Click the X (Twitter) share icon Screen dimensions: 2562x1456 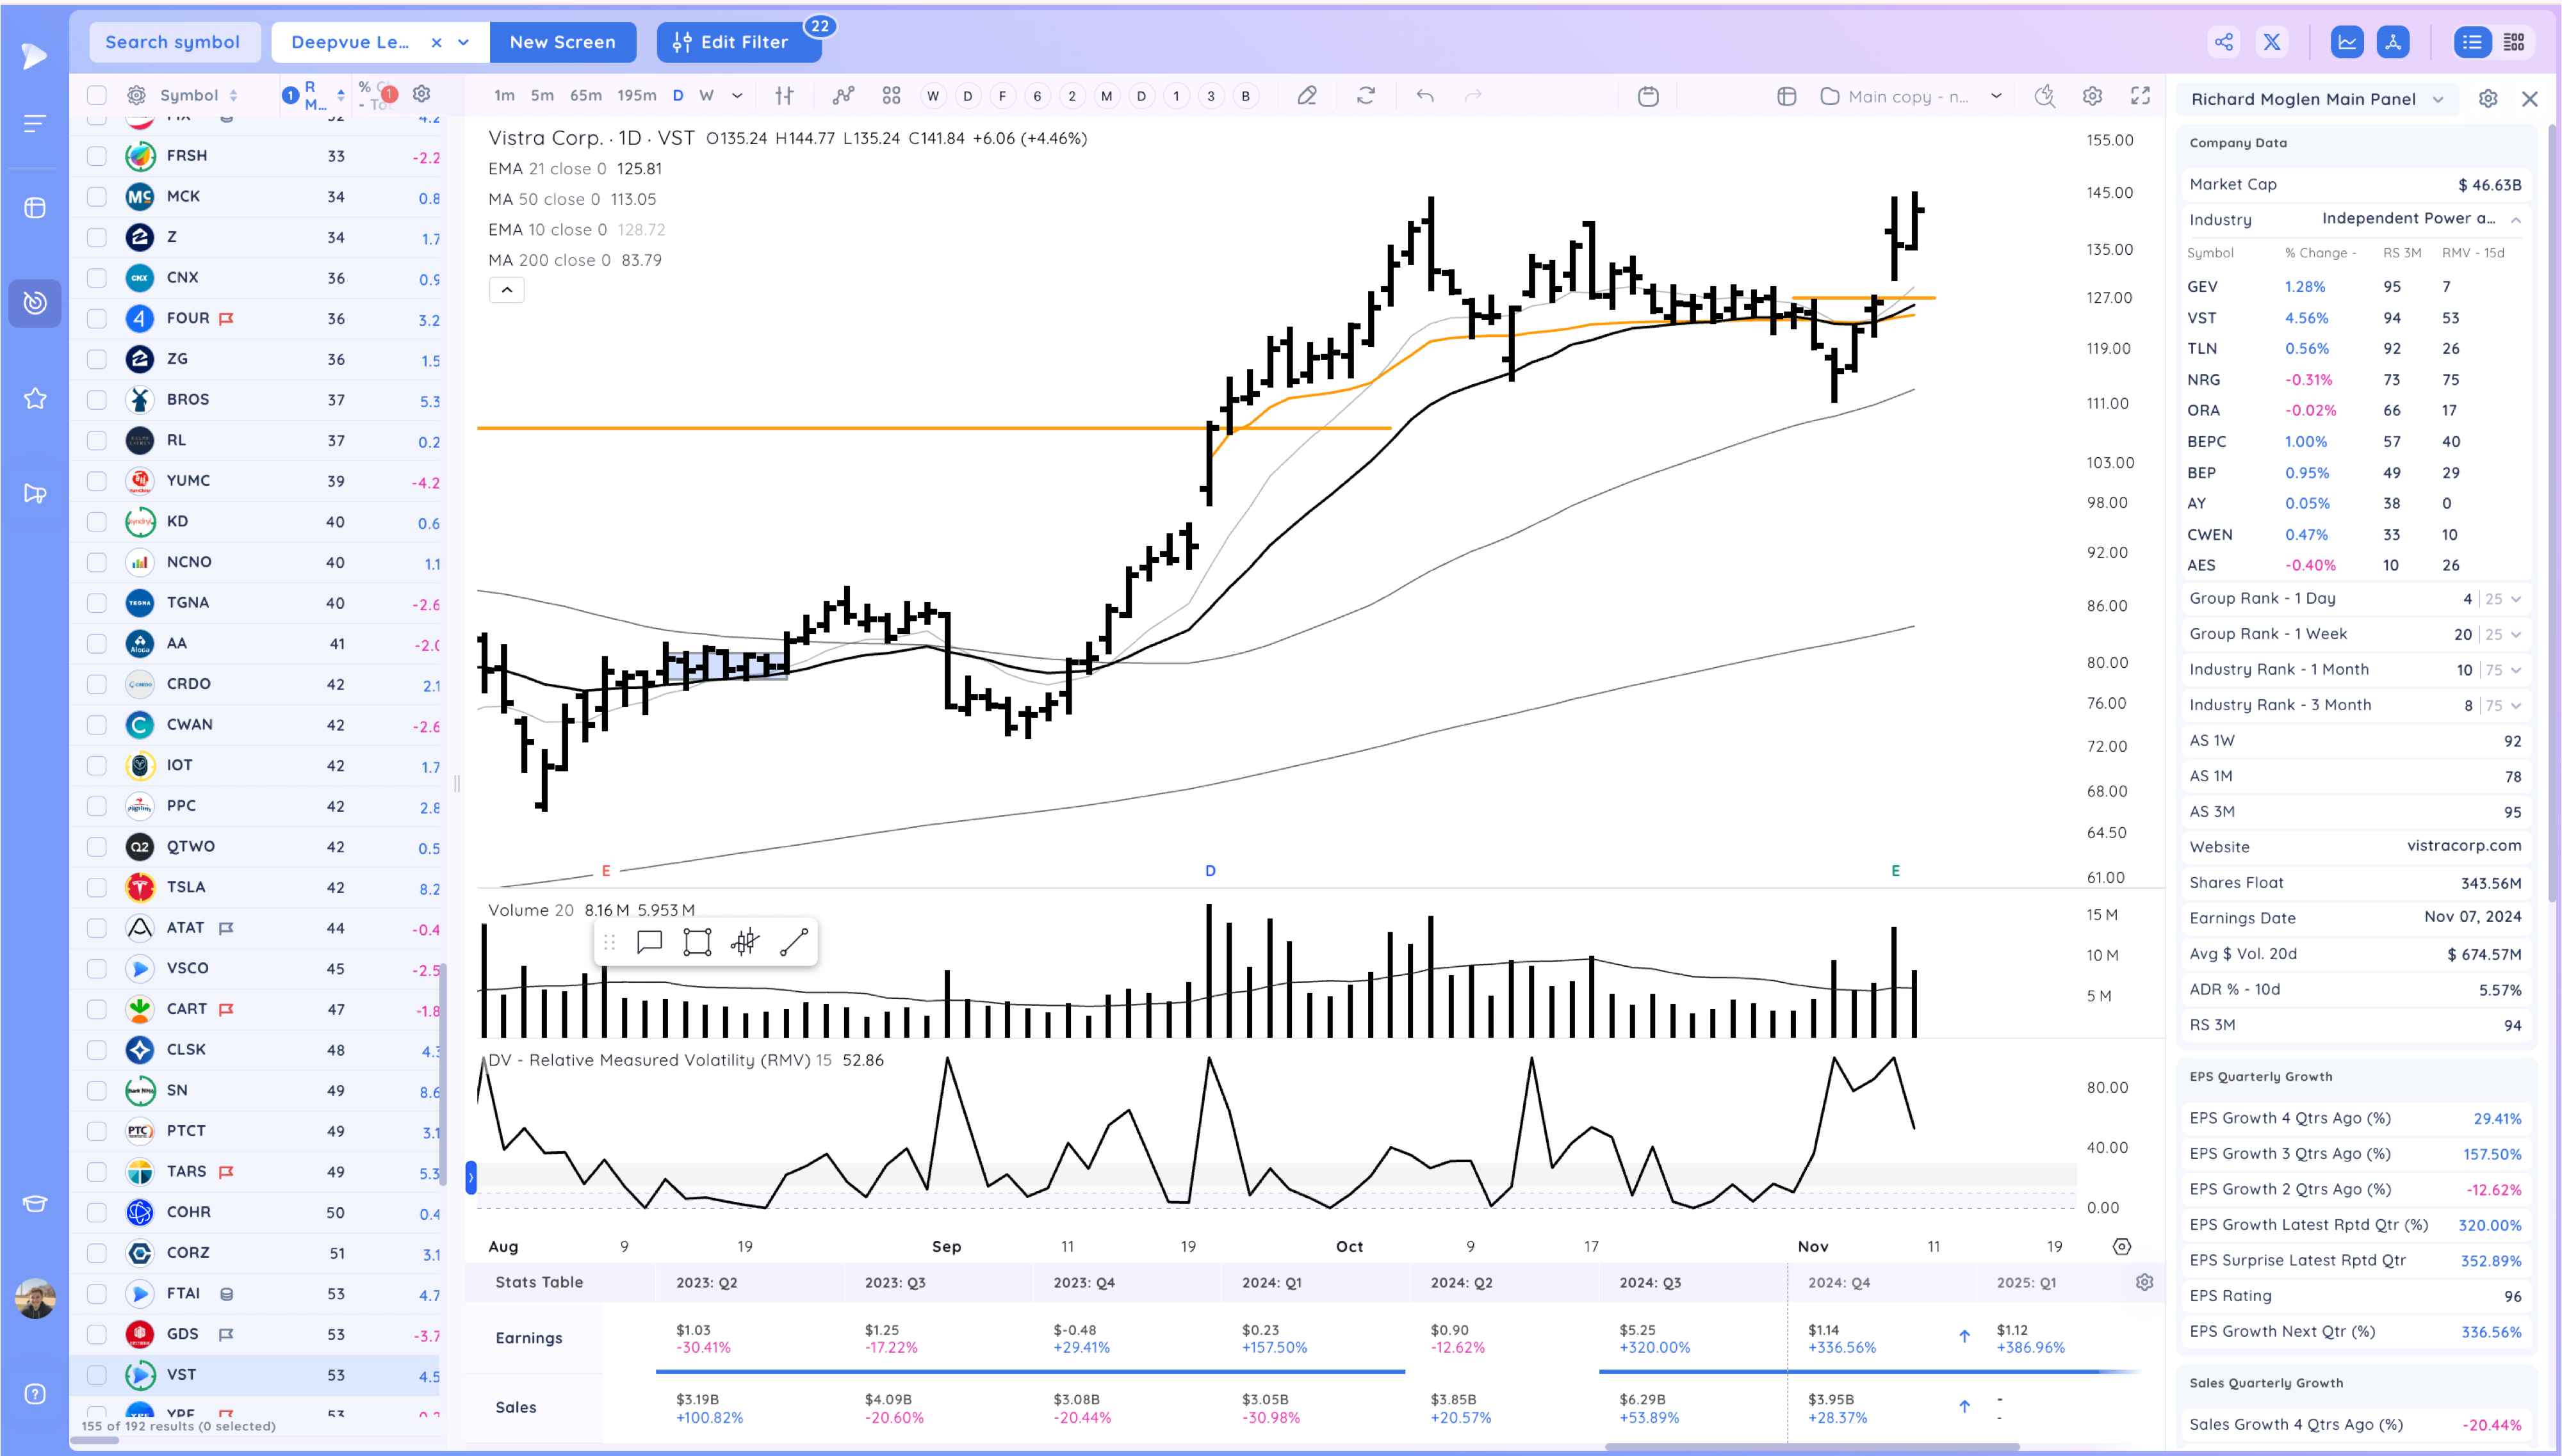[2272, 42]
